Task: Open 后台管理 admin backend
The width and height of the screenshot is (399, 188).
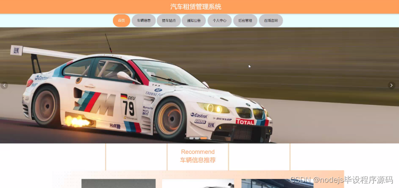Action: 245,21
